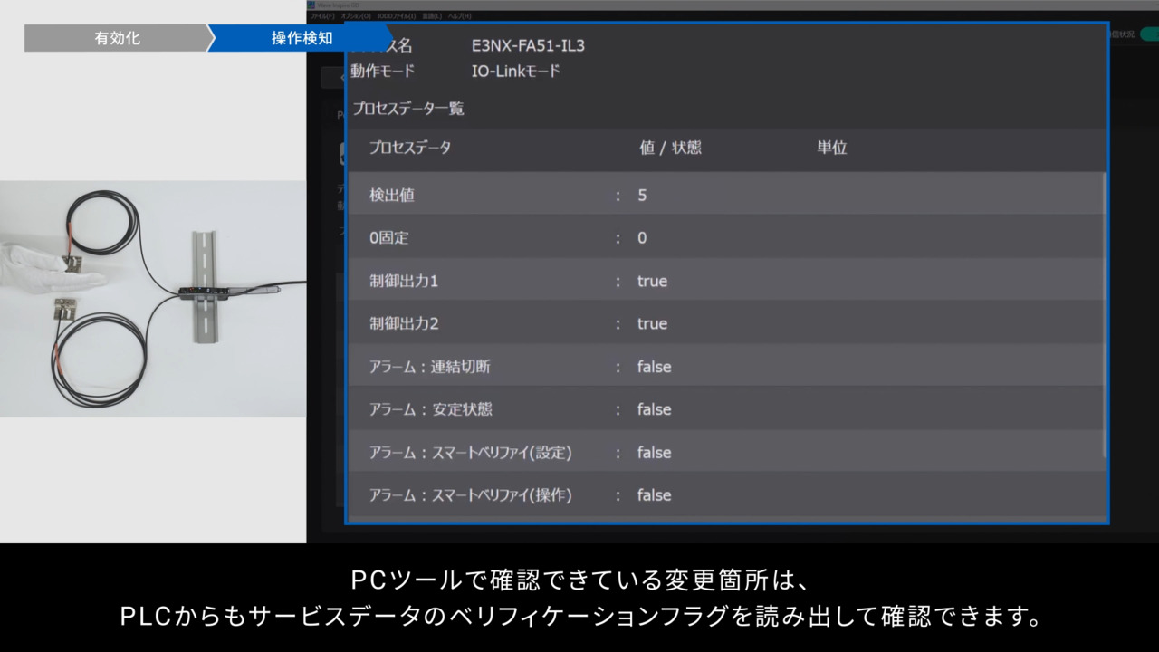This screenshot has width=1159, height=652.
Task: Click the 値 / 状態 column header
Action: [x=670, y=148]
